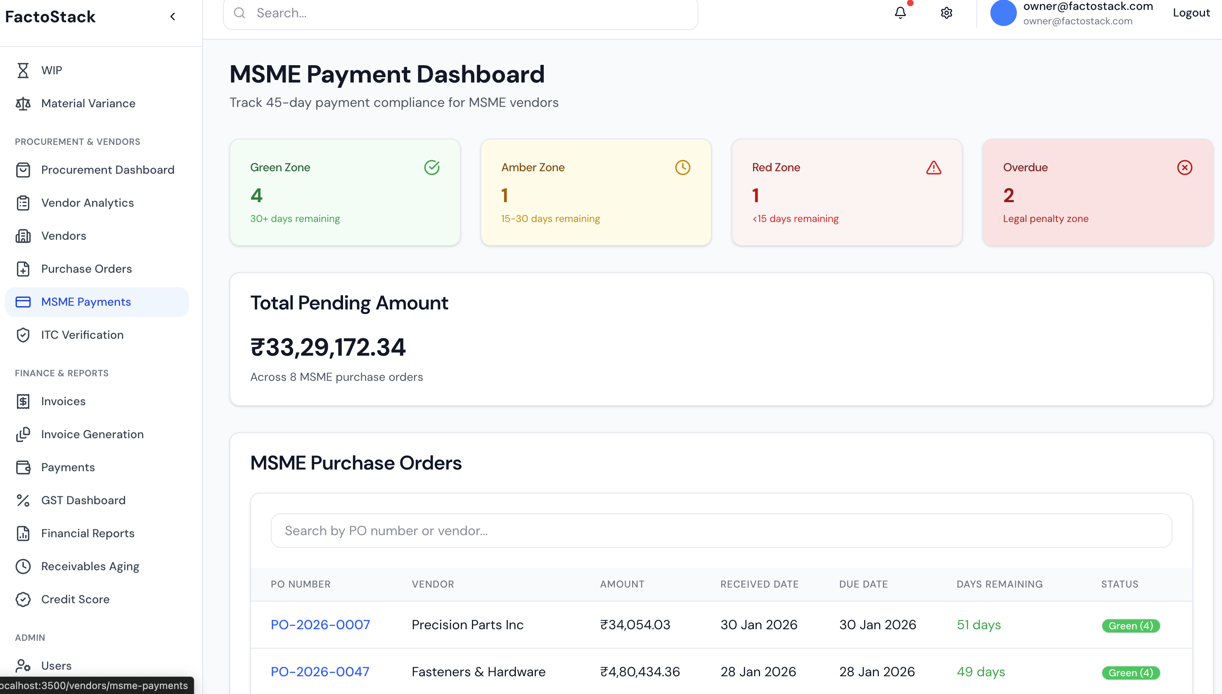Click the FactoStack logo text
Viewport: 1222px width, 694px height.
50,17
